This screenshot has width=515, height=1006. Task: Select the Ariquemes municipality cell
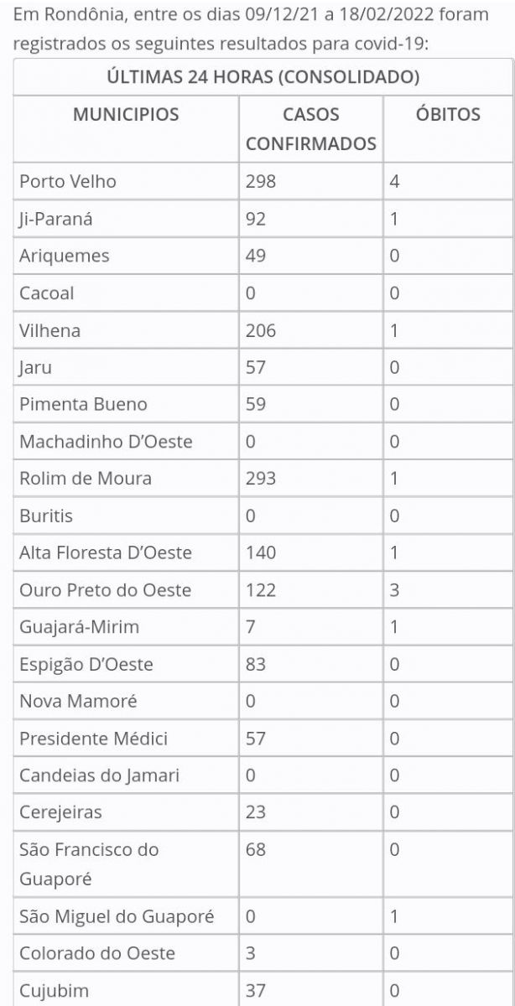(65, 256)
